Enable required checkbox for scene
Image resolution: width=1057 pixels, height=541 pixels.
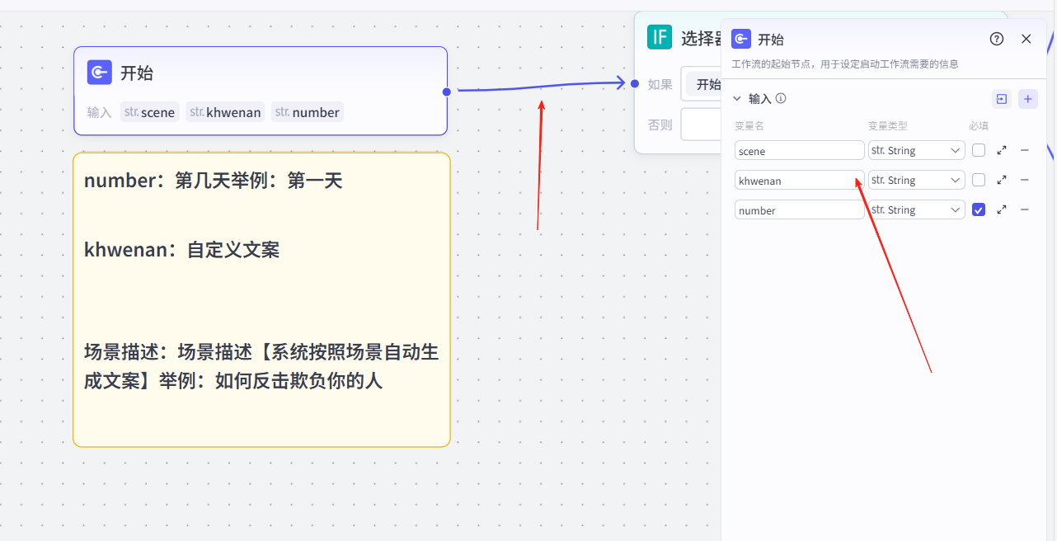(979, 150)
